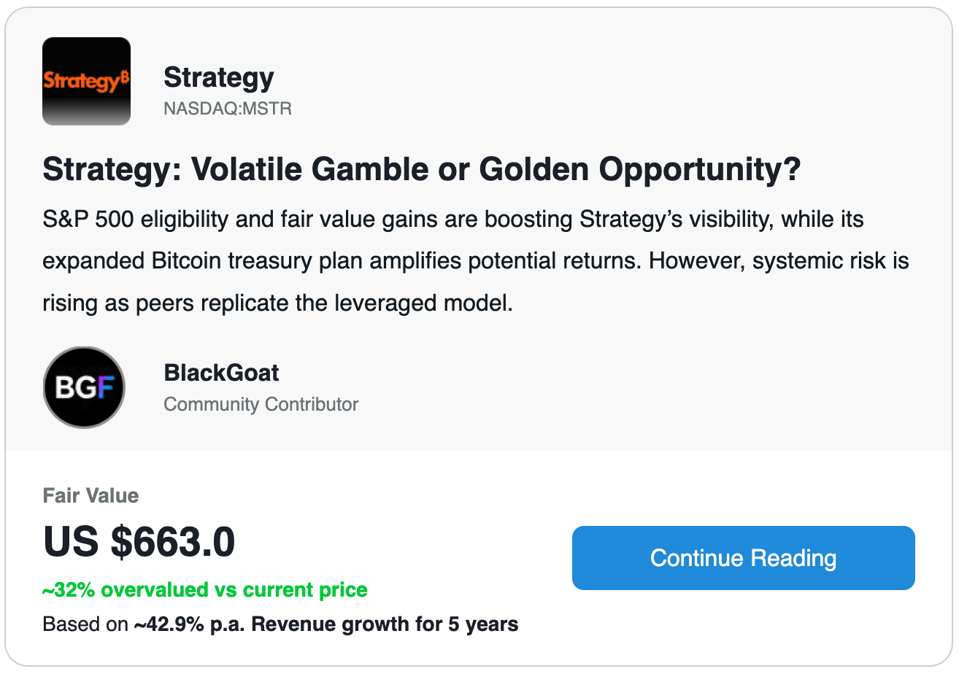Click the expanded Bitcoin treasury plan sentence
Image resolution: width=959 pixels, height=674 pixels.
click(x=342, y=261)
